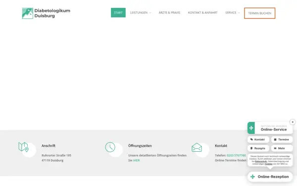Click the address Ruhrorter Straße 195
The width and height of the screenshot is (297, 186).
[x=56, y=155]
